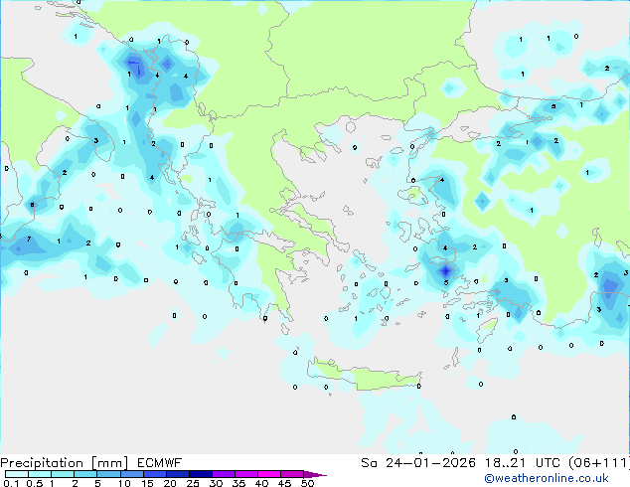Click the 'ECMWF' model label

click(x=160, y=463)
